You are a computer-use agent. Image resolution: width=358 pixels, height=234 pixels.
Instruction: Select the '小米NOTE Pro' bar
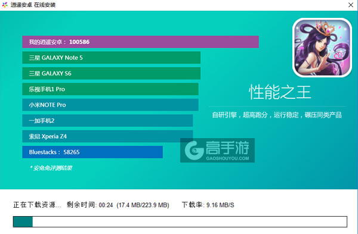110,105
